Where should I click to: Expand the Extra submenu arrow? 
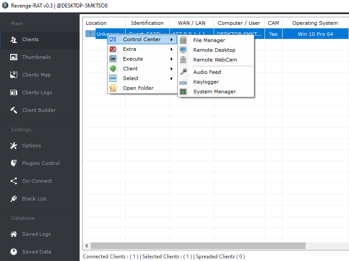(x=172, y=49)
